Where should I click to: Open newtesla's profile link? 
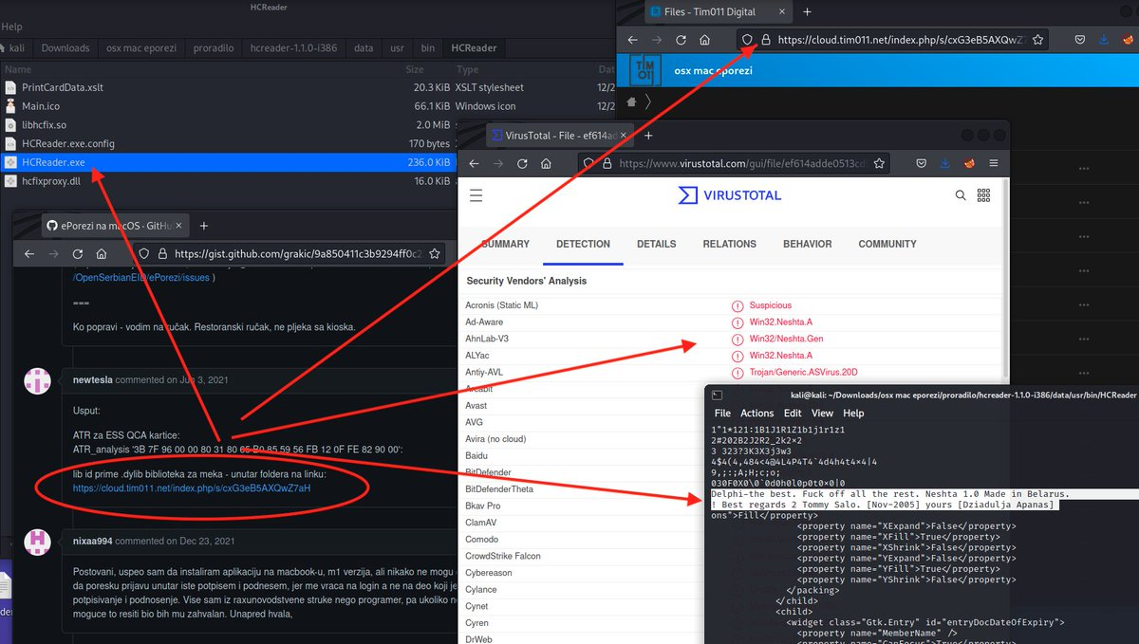tap(92, 379)
